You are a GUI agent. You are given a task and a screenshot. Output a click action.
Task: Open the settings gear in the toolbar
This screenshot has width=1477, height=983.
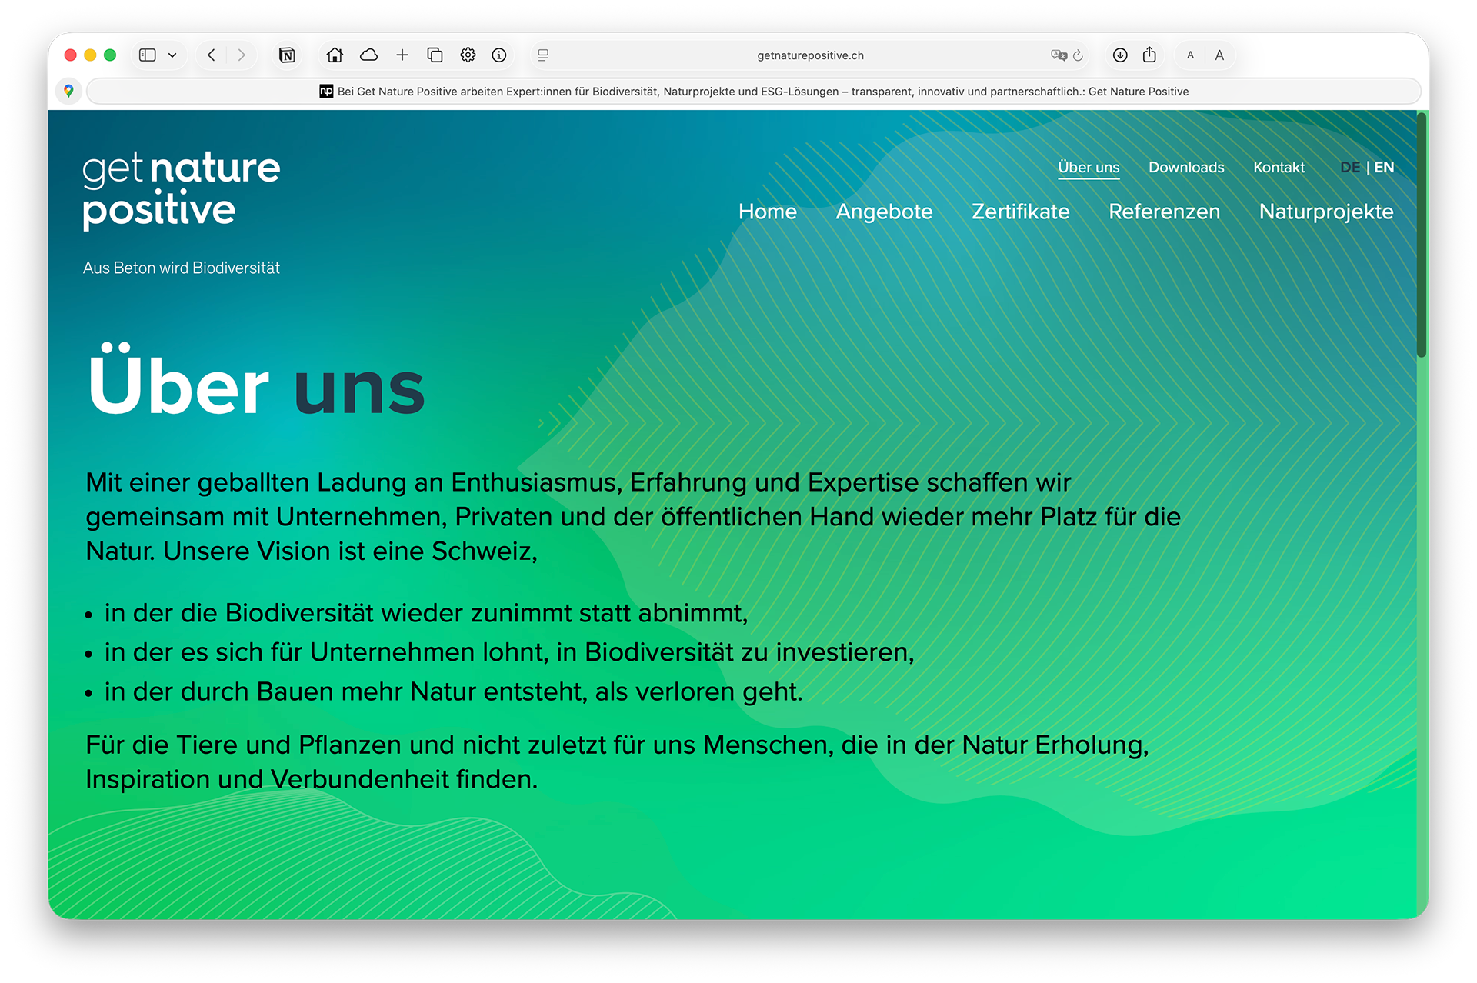pos(468,55)
